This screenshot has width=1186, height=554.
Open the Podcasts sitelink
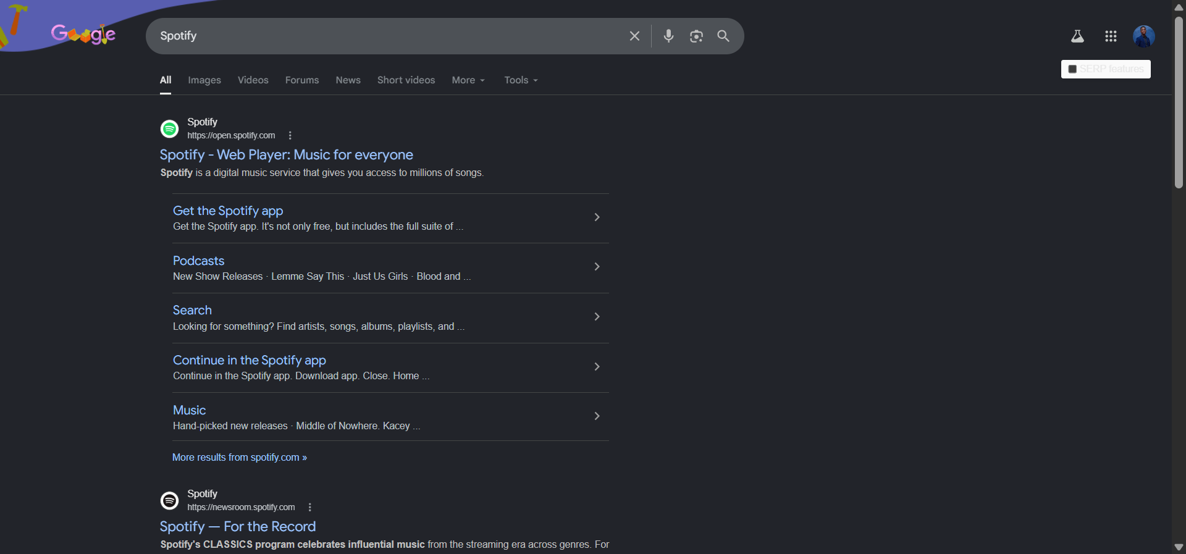198,261
